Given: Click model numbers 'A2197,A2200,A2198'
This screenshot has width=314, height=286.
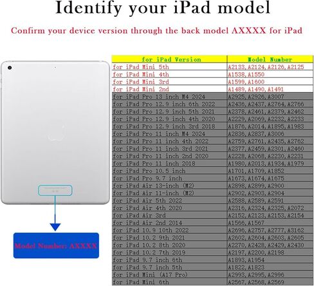Looking at the screenshot, I should [x=256, y=253].
